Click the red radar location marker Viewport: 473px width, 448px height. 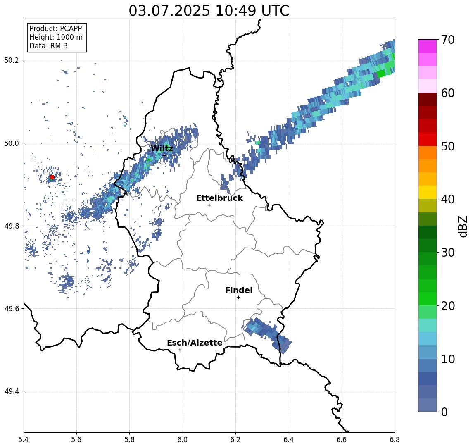click(x=52, y=177)
